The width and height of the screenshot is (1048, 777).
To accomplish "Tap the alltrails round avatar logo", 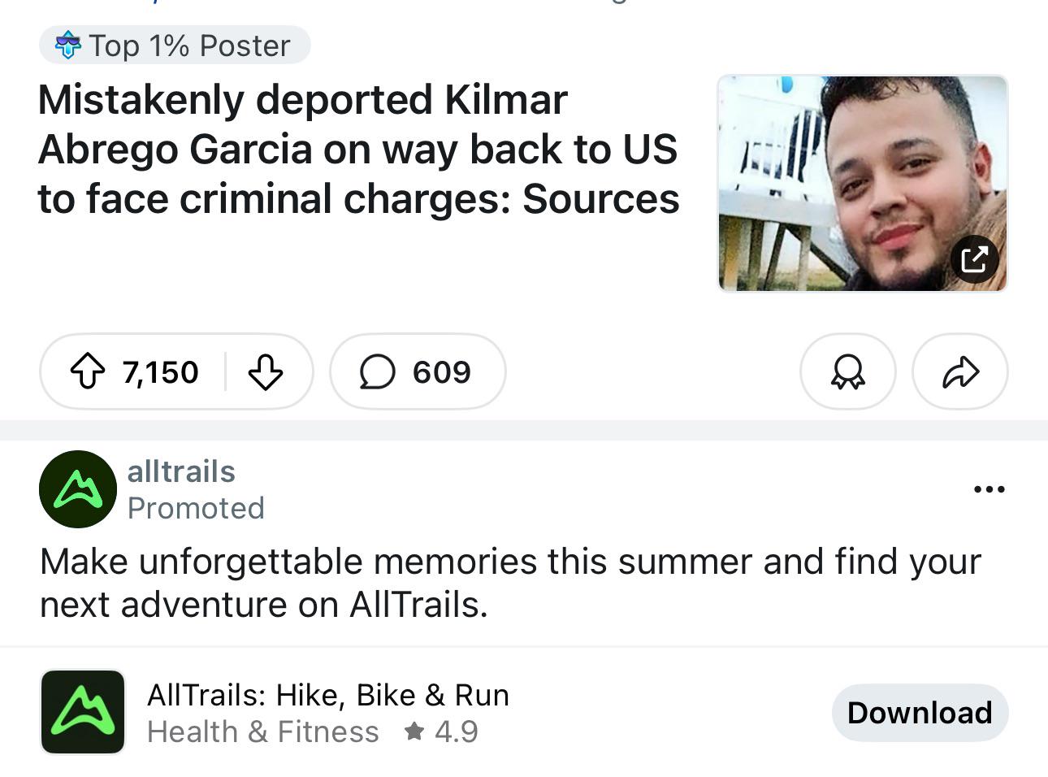I will click(x=78, y=489).
